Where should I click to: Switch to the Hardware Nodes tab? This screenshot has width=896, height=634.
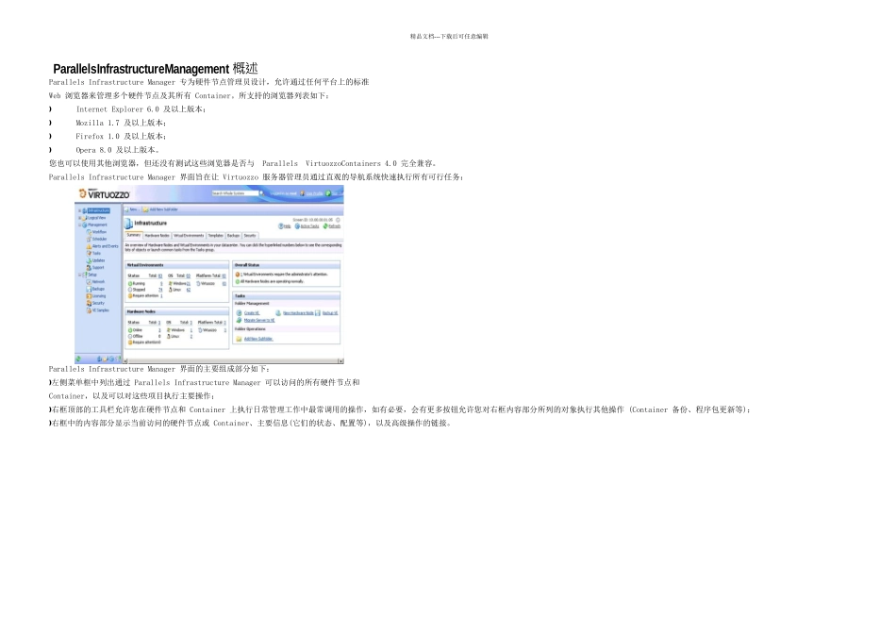point(158,236)
